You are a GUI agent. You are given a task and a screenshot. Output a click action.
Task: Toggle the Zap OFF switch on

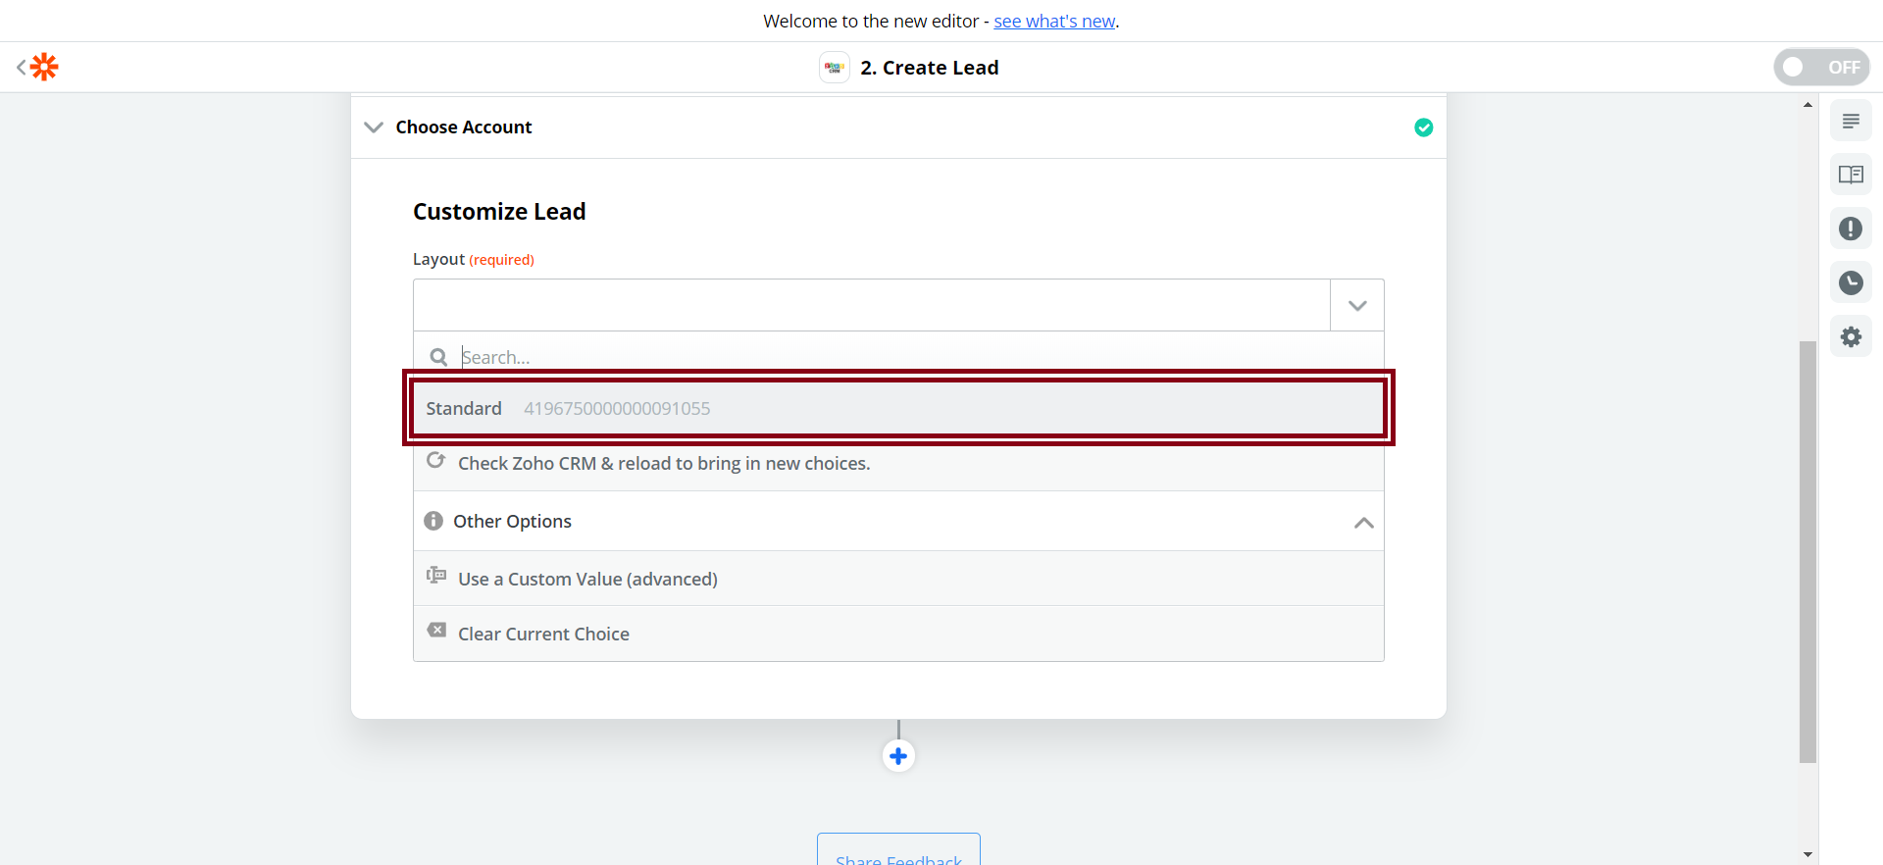1820,67
